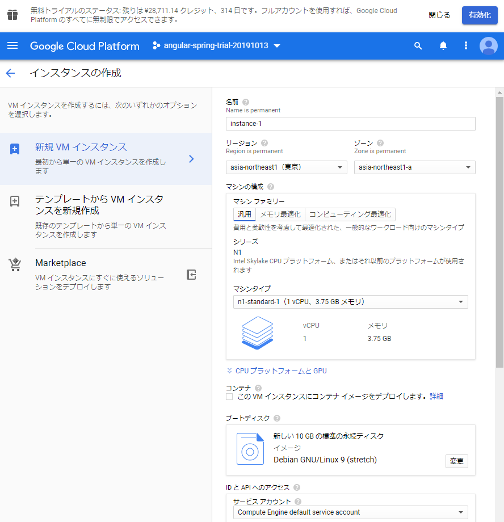Click the scrollbar up arrow
This screenshot has width=504, height=522.
pyautogui.click(x=499, y=92)
